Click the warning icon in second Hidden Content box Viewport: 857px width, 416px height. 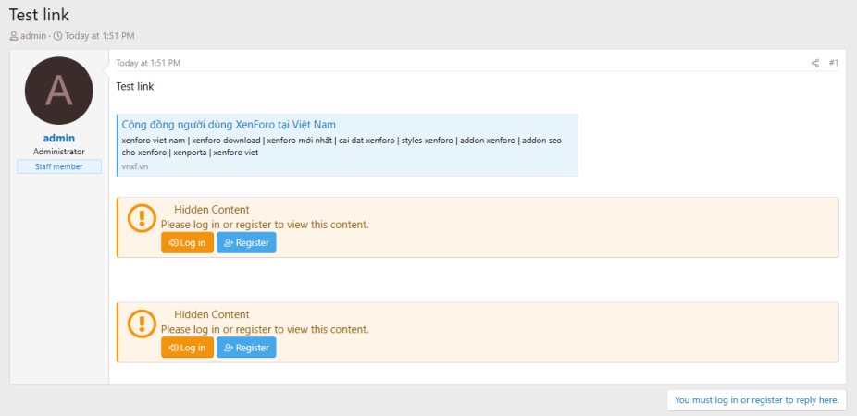click(x=142, y=323)
